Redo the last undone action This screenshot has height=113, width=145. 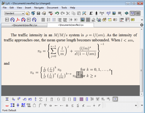[62, 13]
